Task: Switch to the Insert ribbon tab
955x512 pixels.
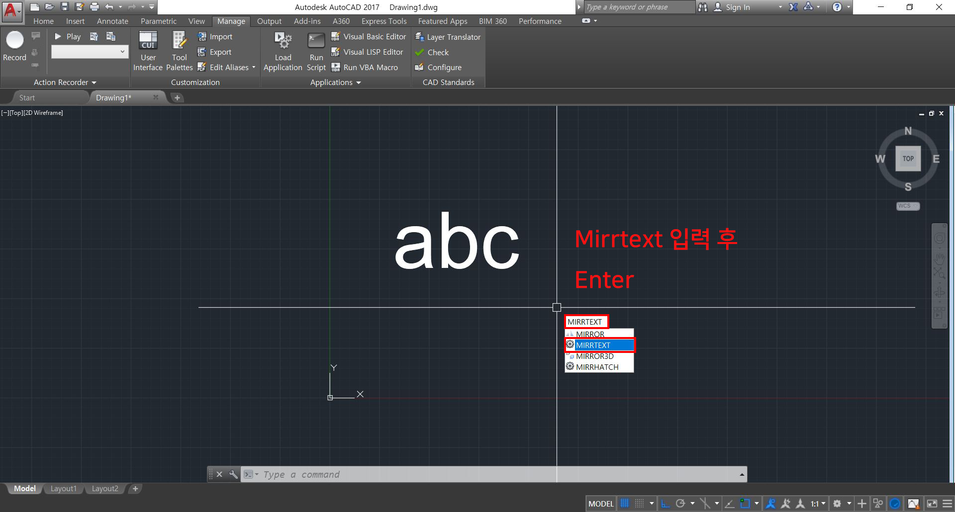Action: pos(75,21)
